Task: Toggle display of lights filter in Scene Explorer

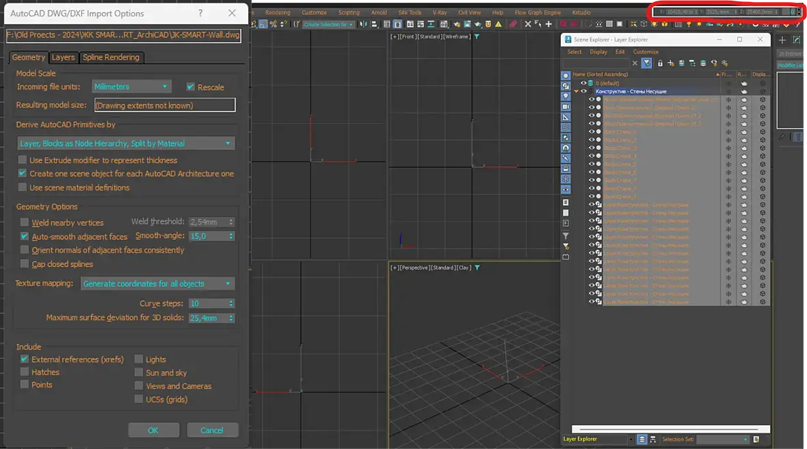Action: click(x=566, y=97)
